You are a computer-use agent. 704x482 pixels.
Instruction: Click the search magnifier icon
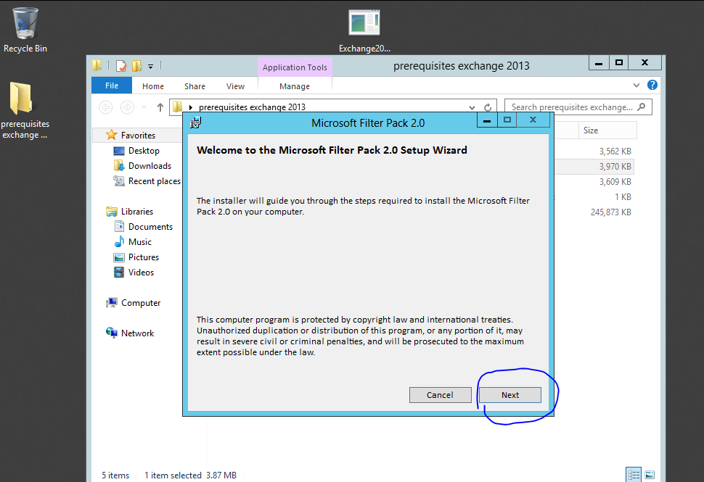(x=642, y=107)
